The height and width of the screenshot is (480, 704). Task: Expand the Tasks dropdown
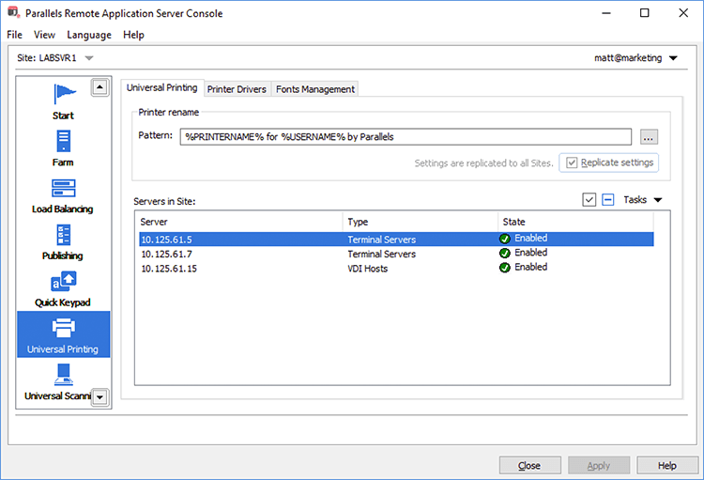(644, 200)
